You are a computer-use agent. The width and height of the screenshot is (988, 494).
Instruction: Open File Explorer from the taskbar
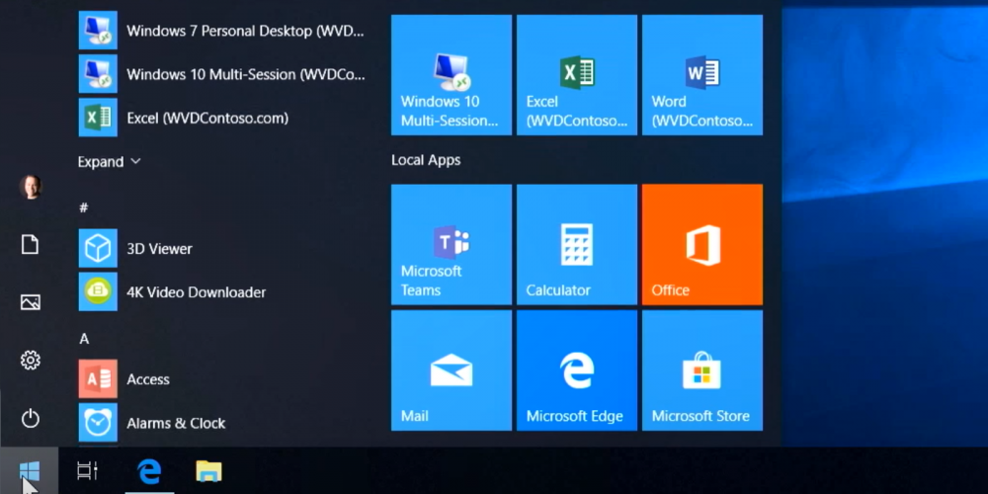tap(208, 470)
